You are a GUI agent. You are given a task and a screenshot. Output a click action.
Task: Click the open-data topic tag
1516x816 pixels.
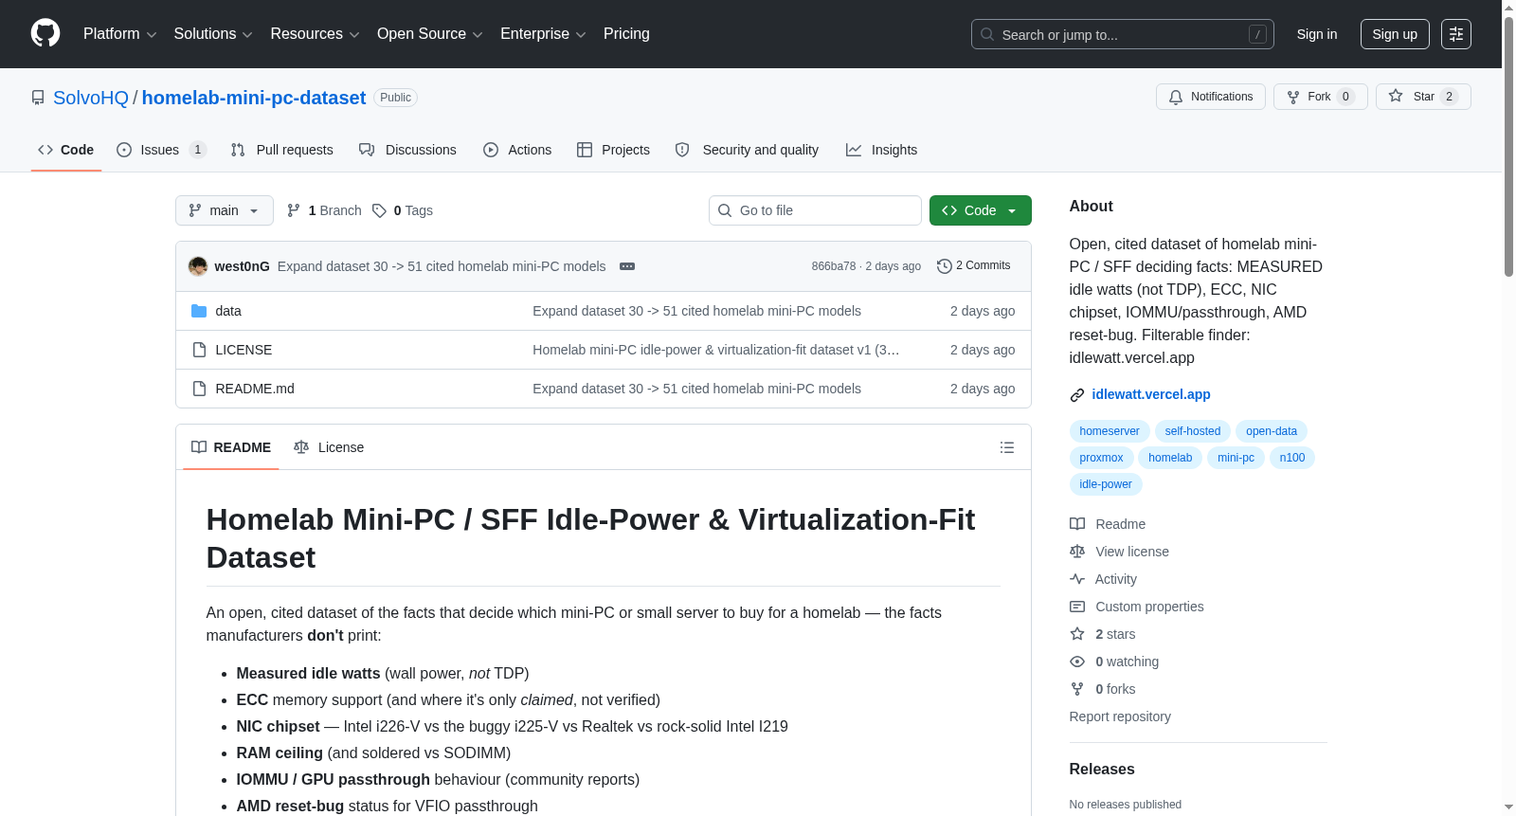[x=1272, y=431]
